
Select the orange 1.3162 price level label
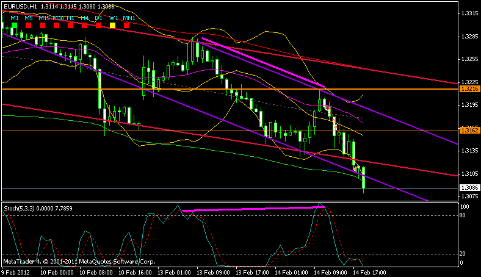(469, 131)
